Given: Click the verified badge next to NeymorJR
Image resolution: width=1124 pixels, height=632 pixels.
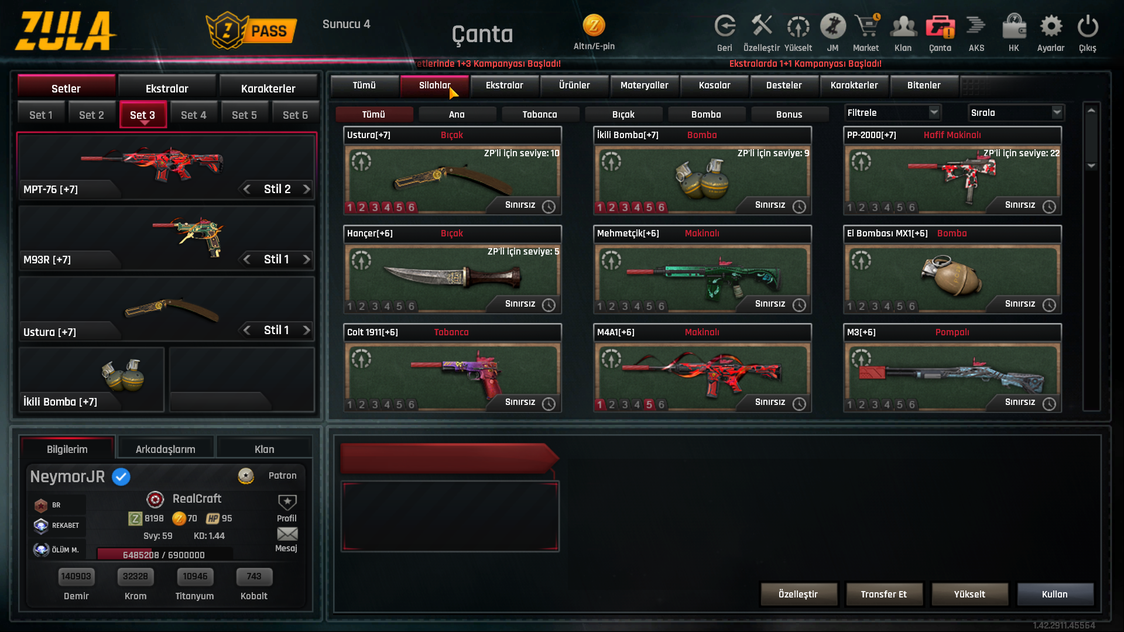Looking at the screenshot, I should pos(121,477).
